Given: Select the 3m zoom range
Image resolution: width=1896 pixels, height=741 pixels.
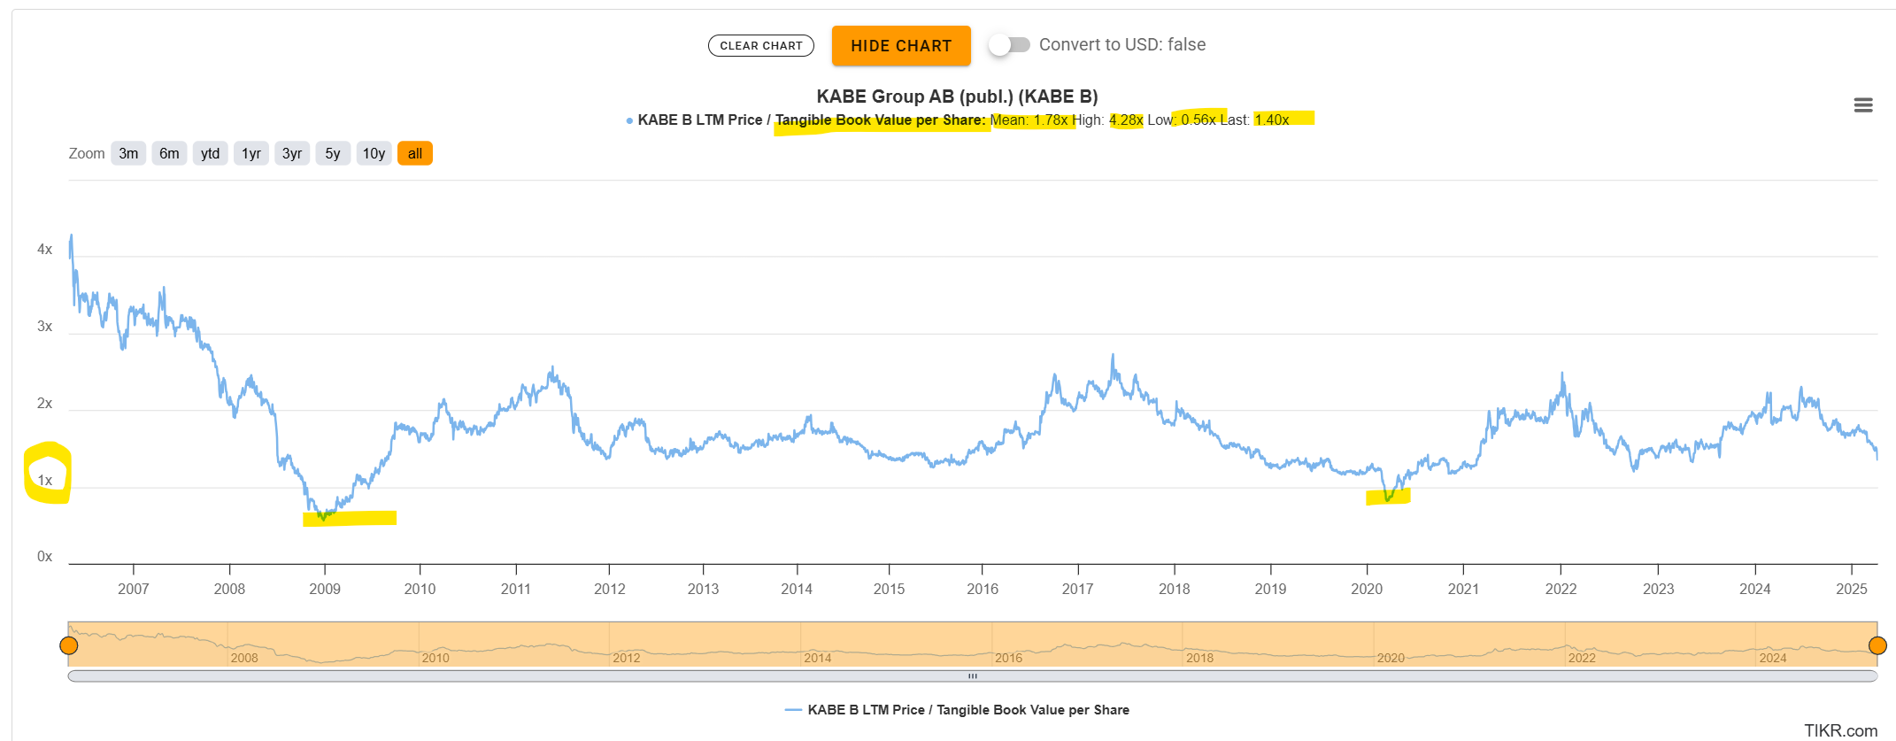Looking at the screenshot, I should point(128,153).
